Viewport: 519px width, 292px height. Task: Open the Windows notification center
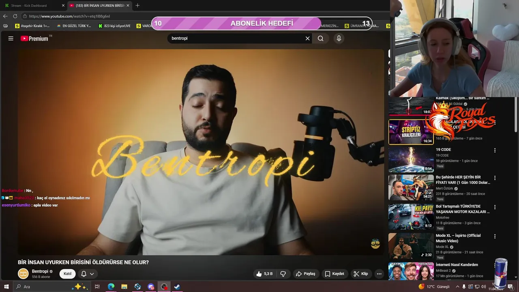[x=510, y=287]
